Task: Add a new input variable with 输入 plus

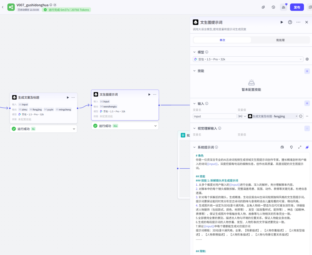Action: point(307,103)
